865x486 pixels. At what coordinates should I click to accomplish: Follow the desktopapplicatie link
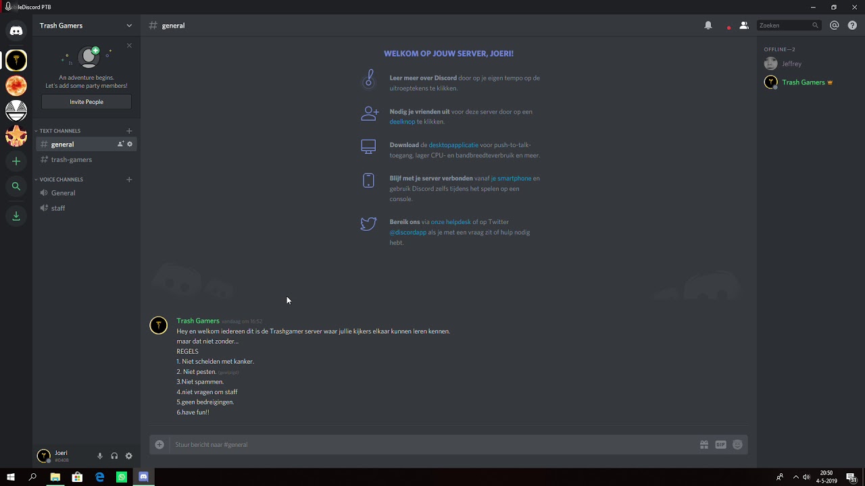453,145
